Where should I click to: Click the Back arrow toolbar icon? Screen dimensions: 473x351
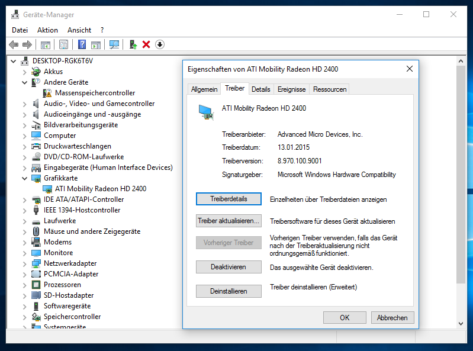(x=14, y=44)
